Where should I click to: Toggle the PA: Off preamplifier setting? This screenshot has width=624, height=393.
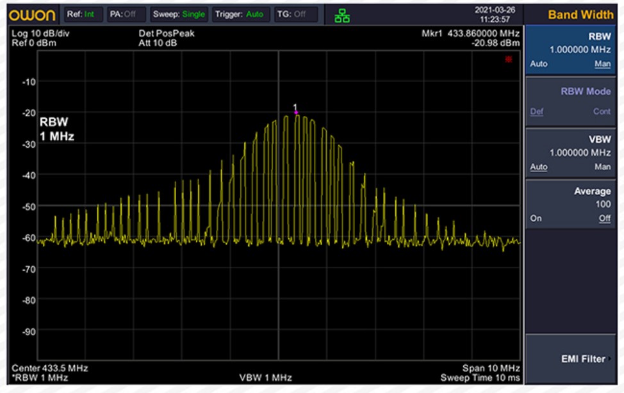pos(126,14)
